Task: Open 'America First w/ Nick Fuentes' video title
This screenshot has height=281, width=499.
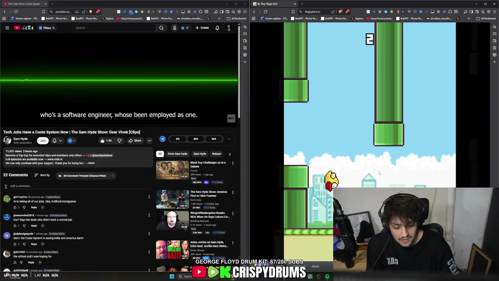Action: click(209, 194)
